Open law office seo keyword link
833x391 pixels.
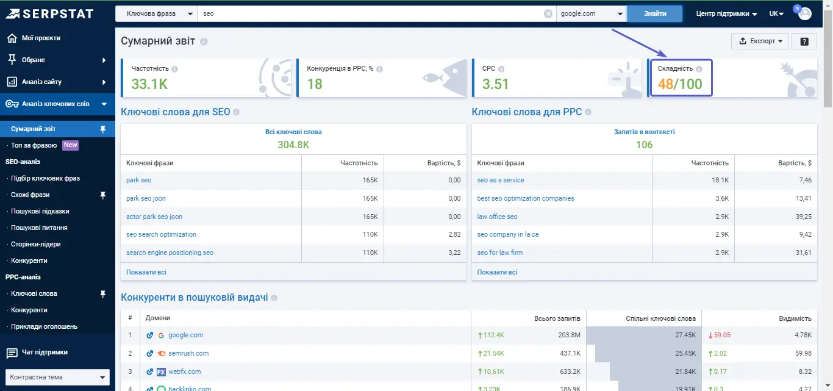[x=497, y=217]
